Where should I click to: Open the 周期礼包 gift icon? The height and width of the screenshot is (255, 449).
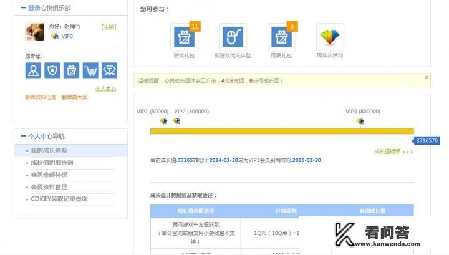tap(281, 38)
